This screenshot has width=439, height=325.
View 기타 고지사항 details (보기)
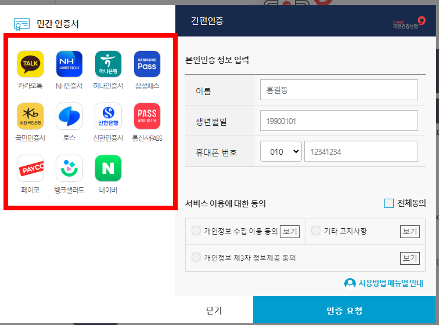pyautogui.click(x=410, y=232)
